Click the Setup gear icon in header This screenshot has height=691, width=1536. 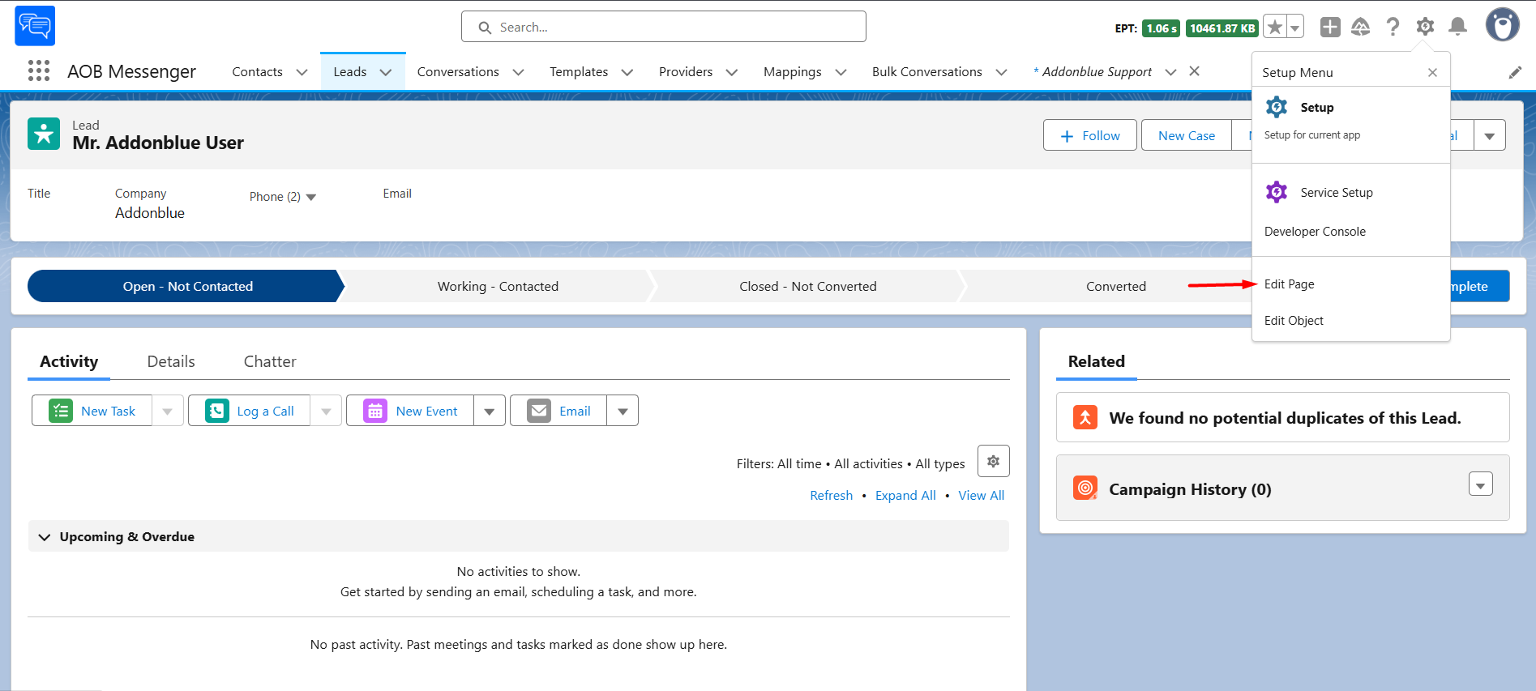(1425, 27)
